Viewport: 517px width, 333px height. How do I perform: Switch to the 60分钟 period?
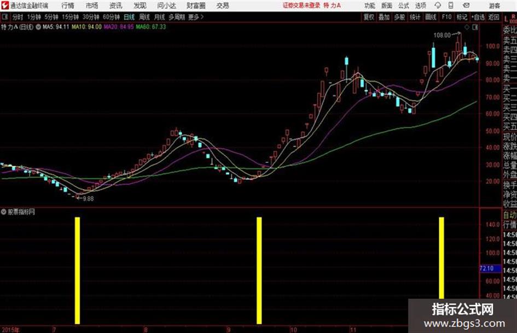point(112,17)
